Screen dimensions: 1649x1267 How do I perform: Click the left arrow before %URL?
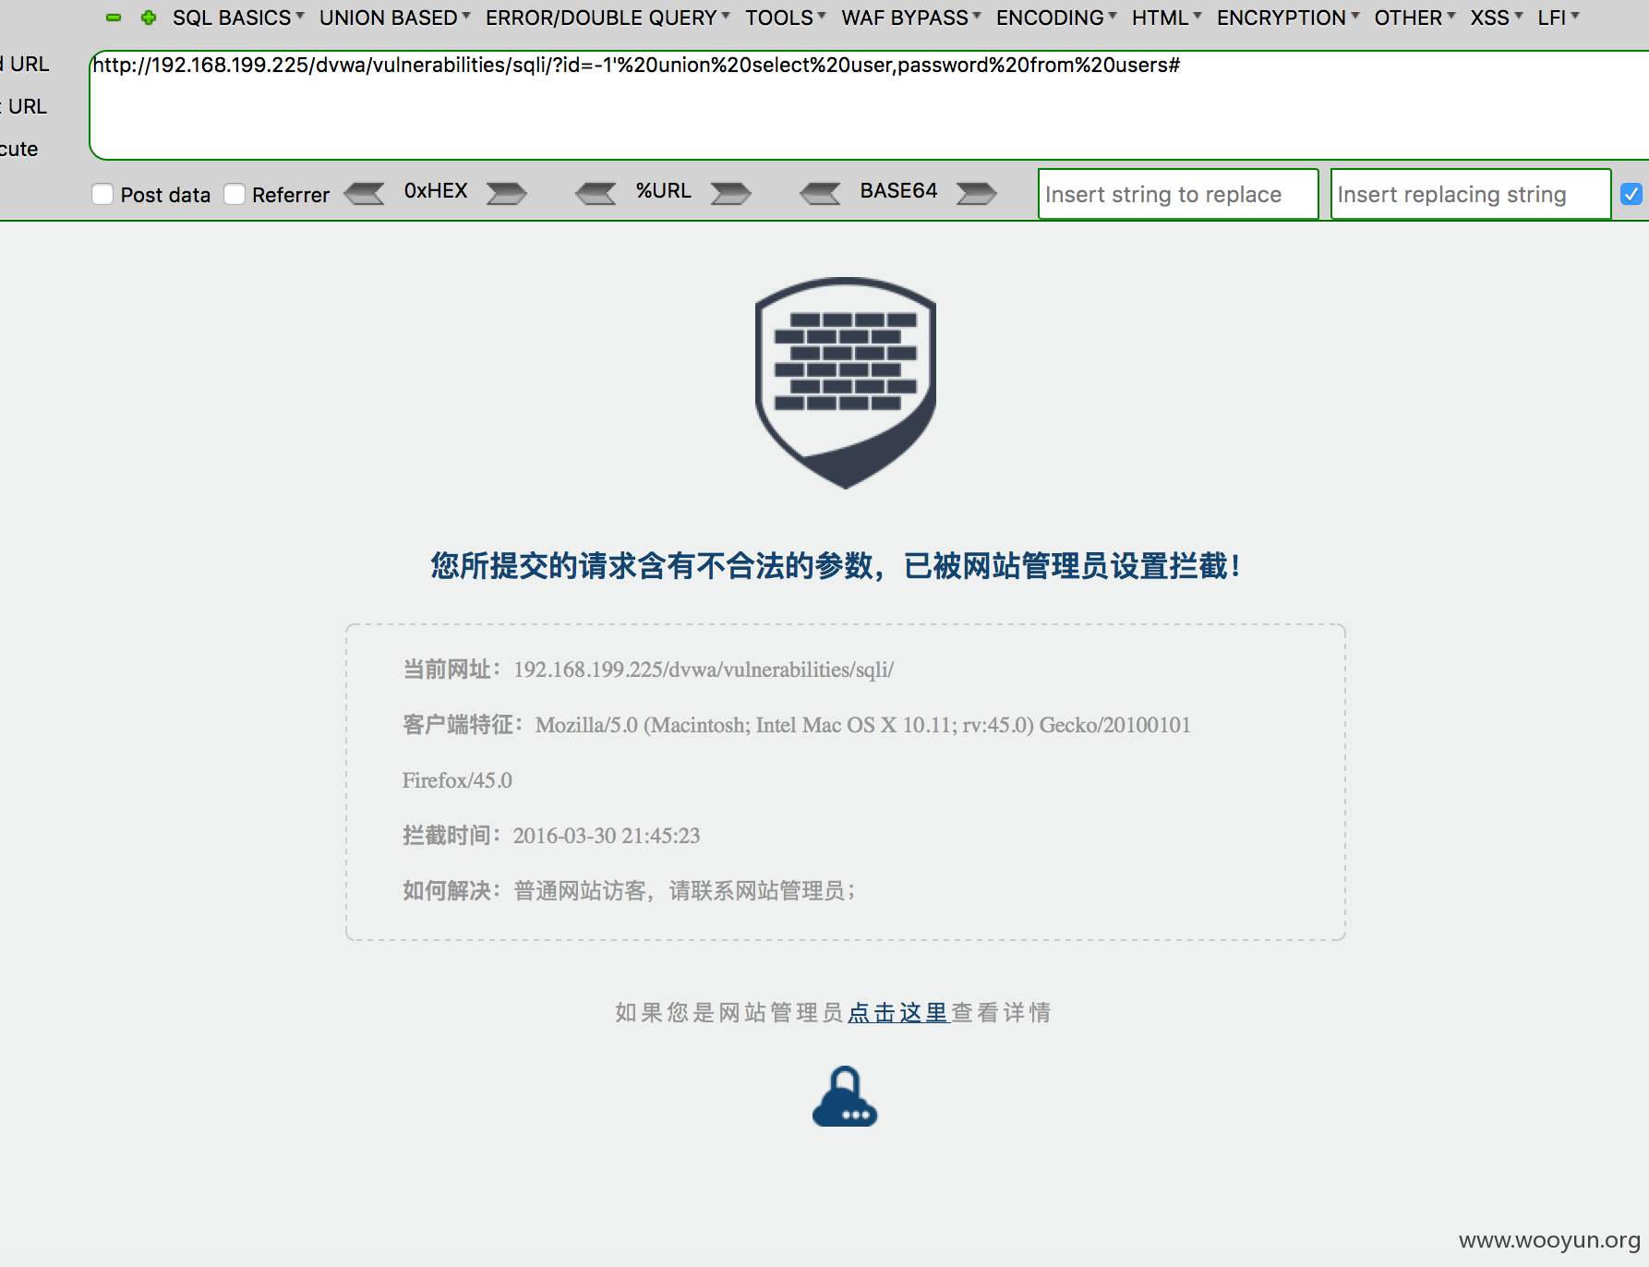pyautogui.click(x=596, y=193)
